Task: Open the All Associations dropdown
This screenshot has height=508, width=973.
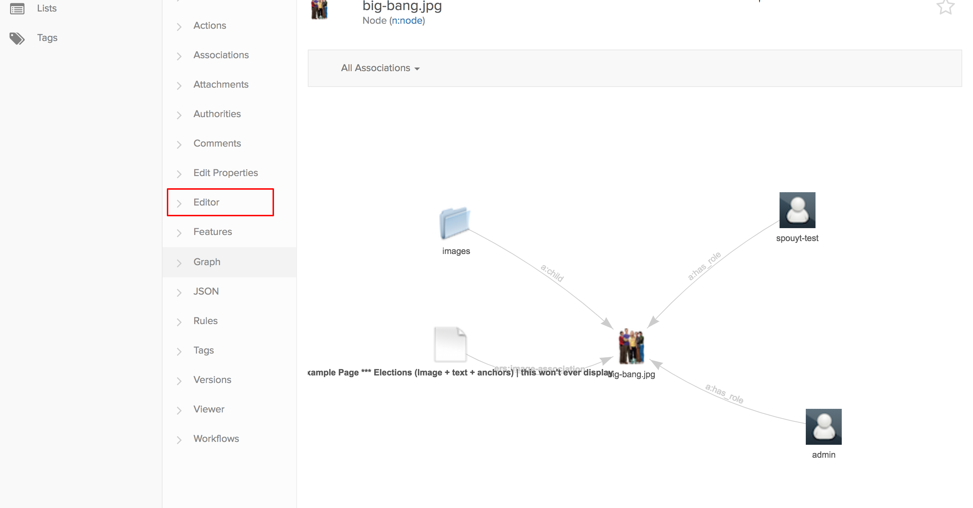Action: pyautogui.click(x=380, y=68)
